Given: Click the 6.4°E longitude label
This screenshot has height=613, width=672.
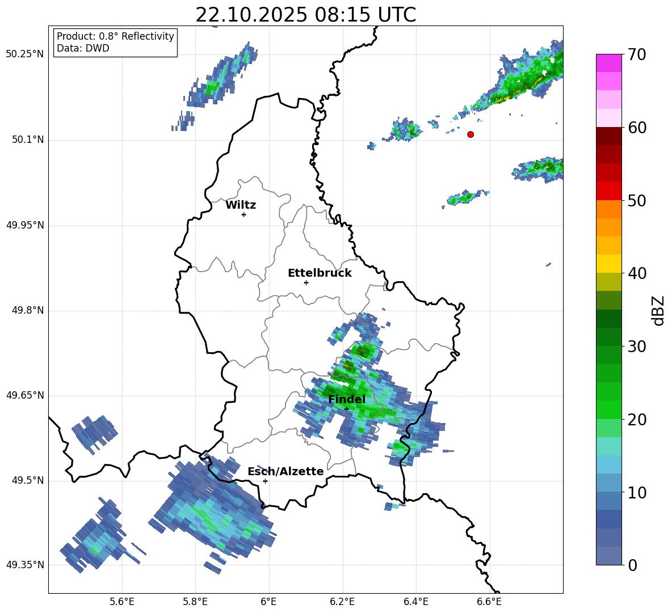Looking at the screenshot, I should click(x=415, y=602).
